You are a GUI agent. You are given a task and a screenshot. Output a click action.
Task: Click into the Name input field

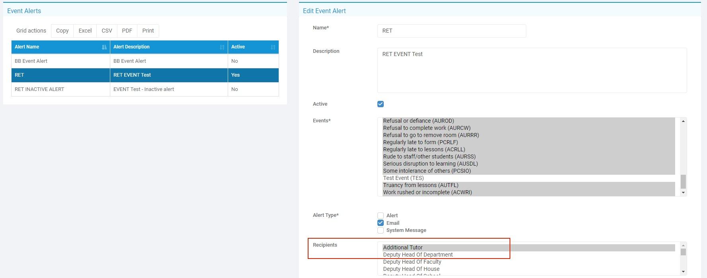[x=451, y=31]
